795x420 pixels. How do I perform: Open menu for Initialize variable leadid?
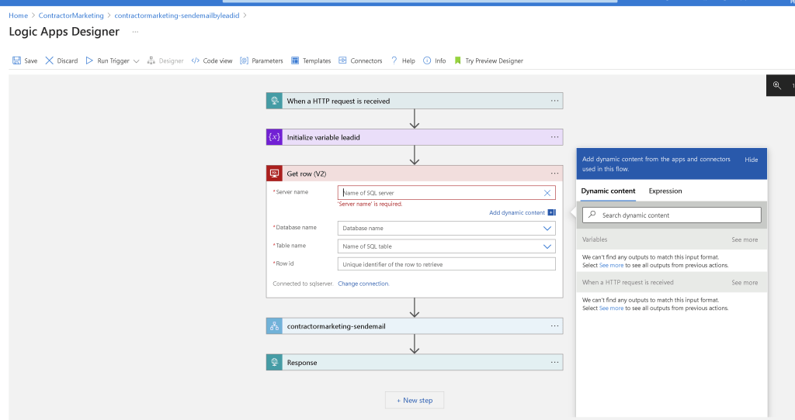(554, 137)
